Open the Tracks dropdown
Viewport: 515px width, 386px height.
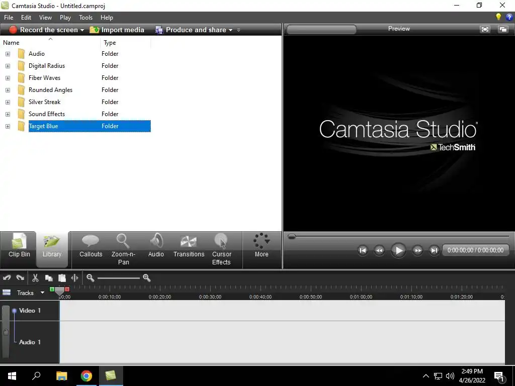click(x=42, y=293)
